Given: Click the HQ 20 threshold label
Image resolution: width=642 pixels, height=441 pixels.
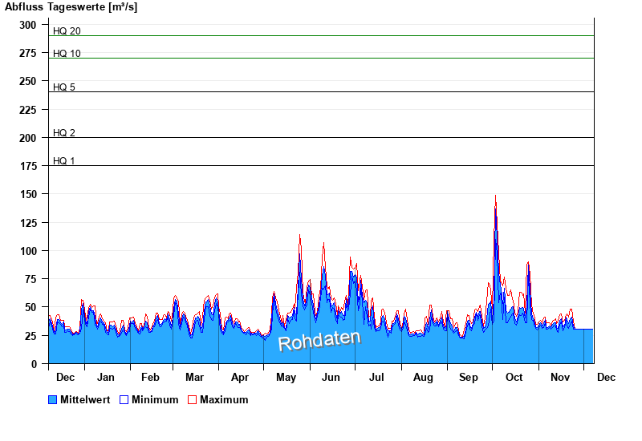Looking at the screenshot, I should coord(67,31).
